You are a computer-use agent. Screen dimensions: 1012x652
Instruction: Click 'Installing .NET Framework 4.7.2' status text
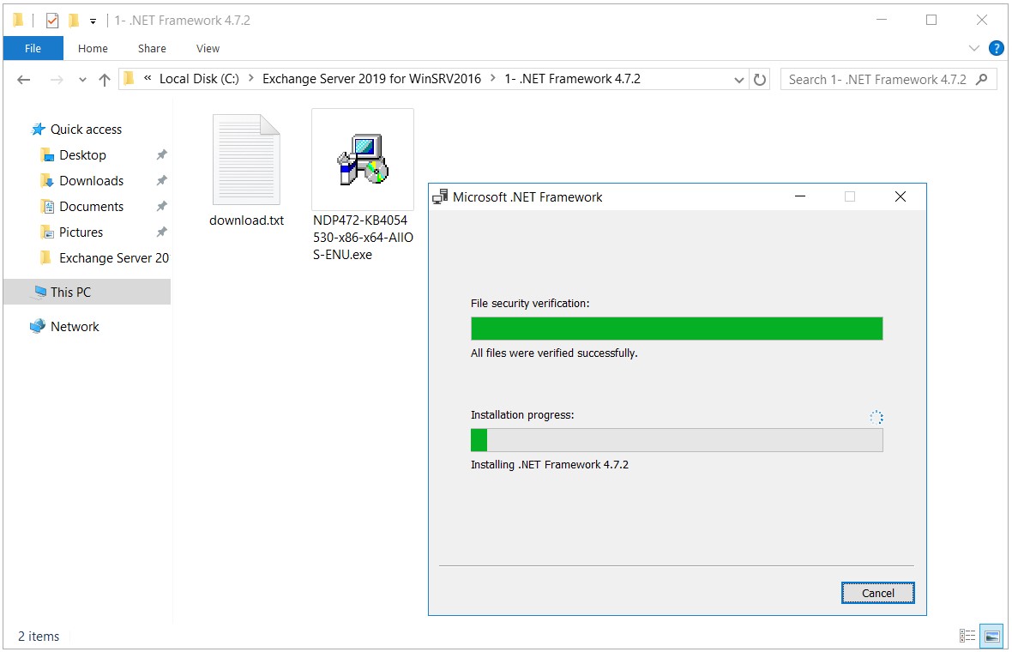tap(549, 465)
